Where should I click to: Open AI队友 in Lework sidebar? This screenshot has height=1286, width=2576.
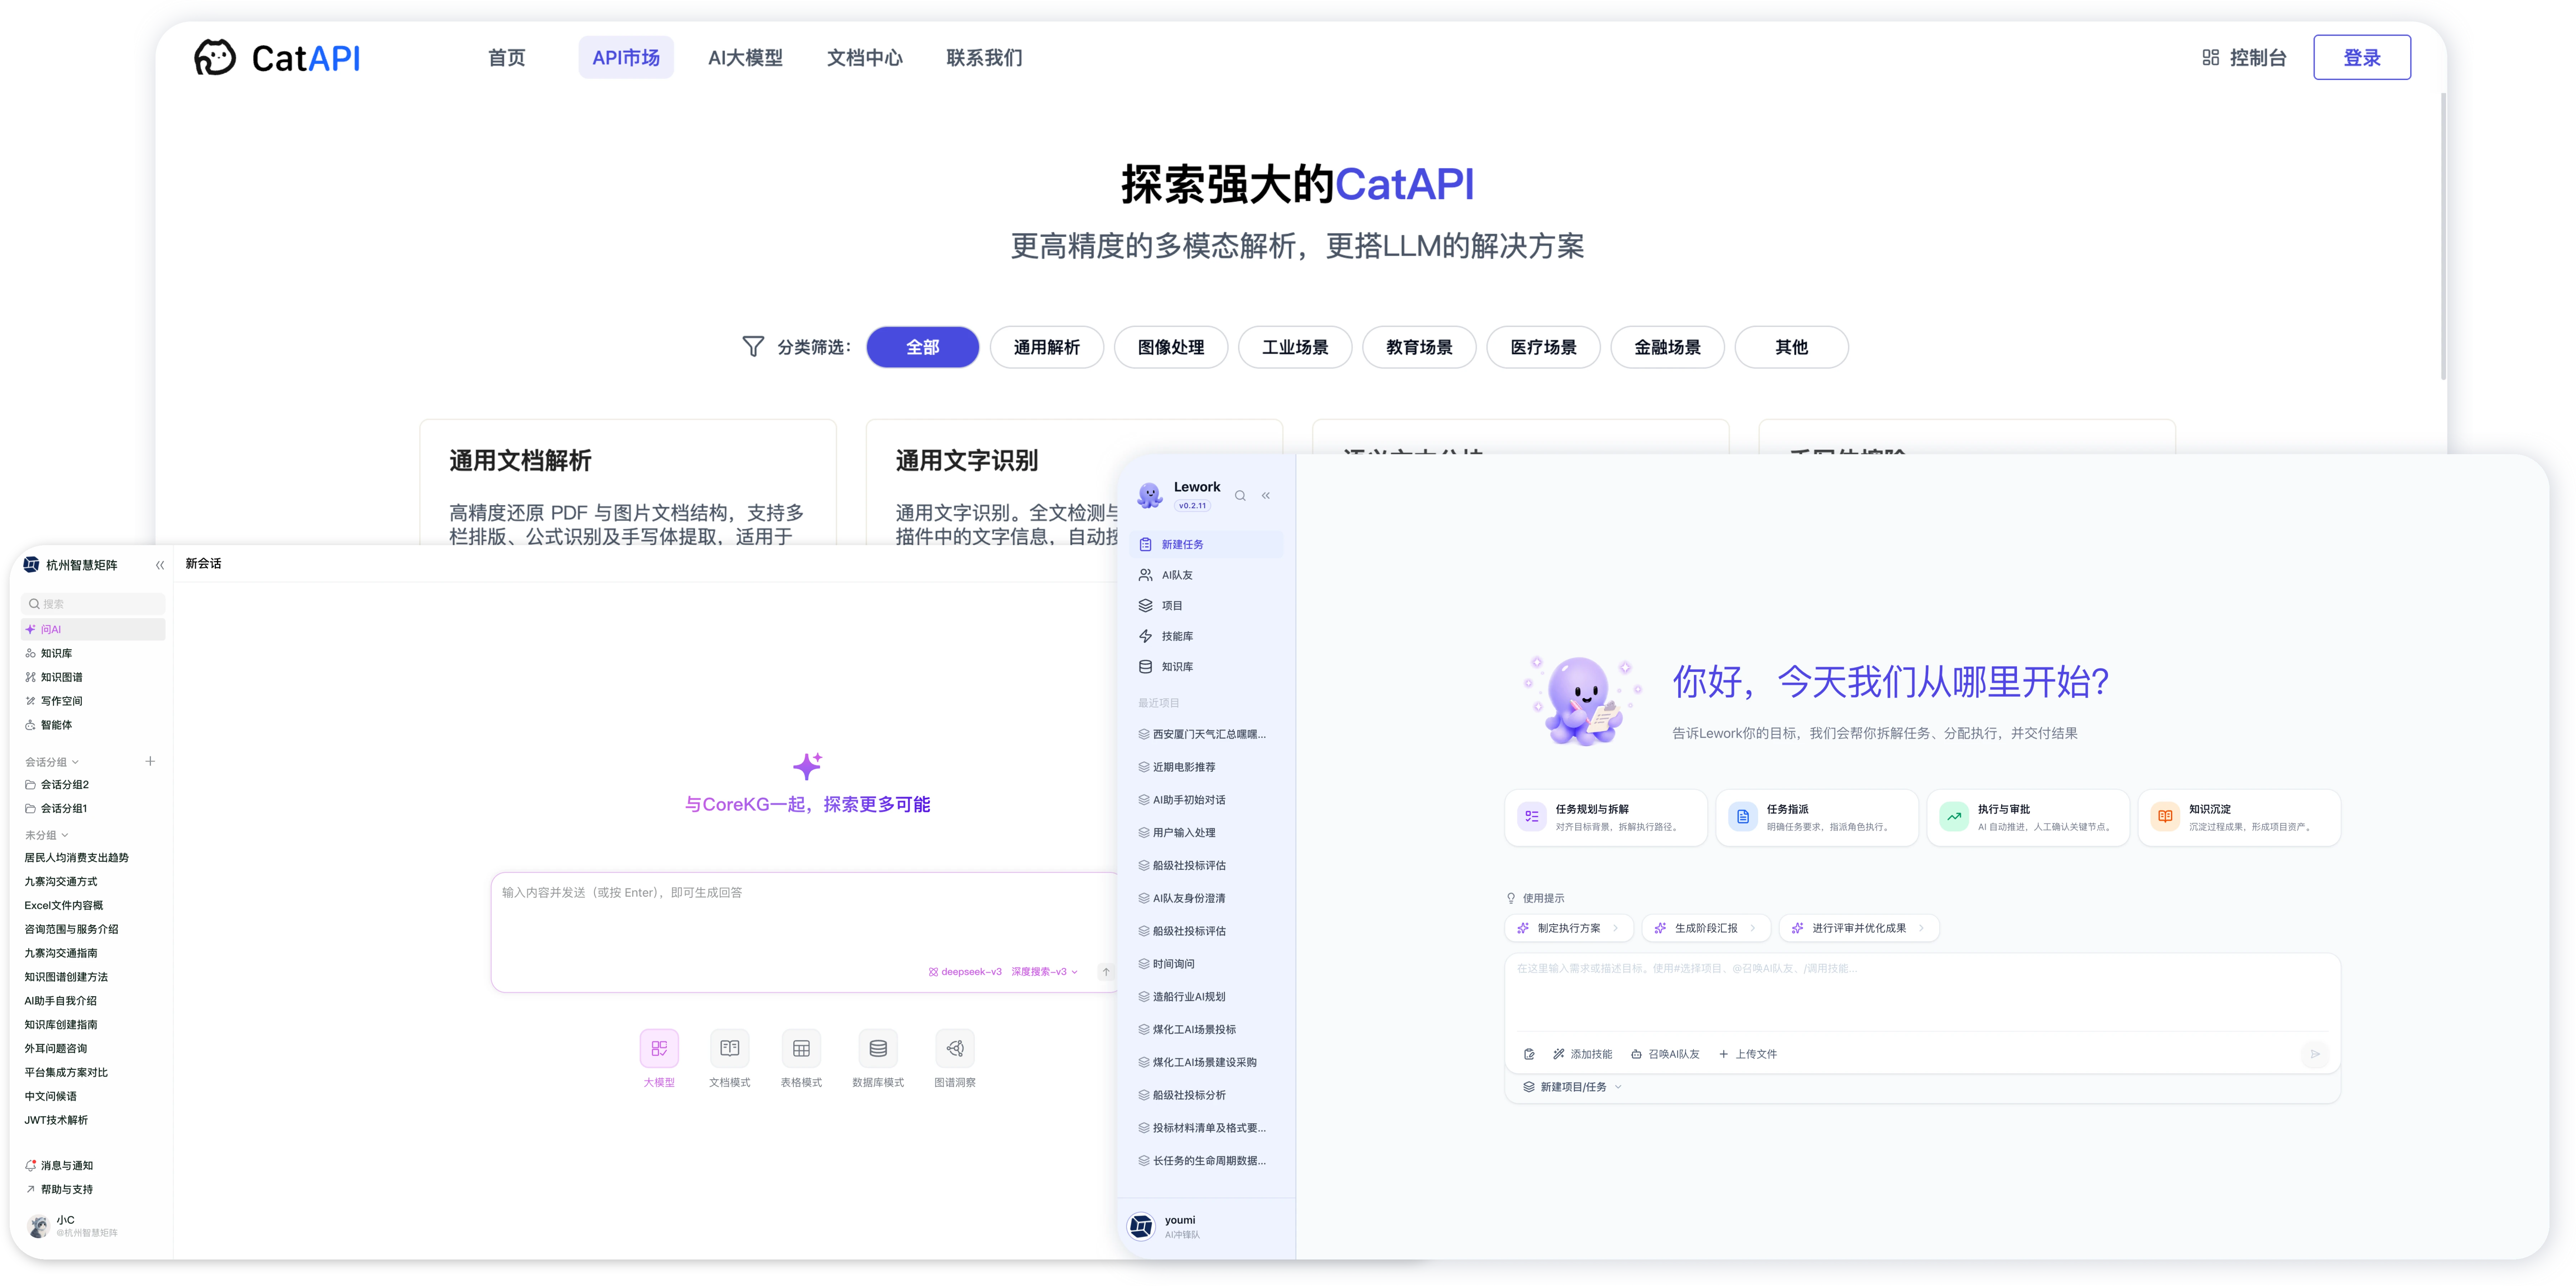coord(1207,576)
